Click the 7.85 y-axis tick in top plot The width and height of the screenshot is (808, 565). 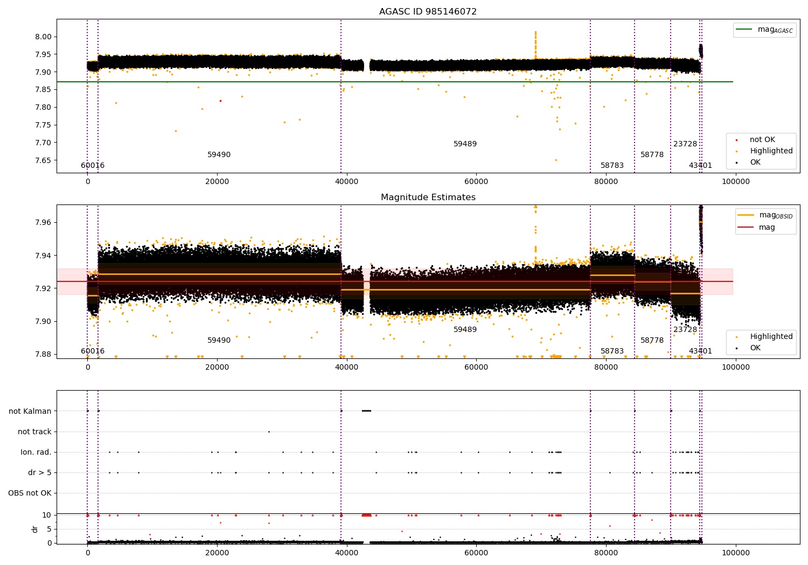pos(44,90)
